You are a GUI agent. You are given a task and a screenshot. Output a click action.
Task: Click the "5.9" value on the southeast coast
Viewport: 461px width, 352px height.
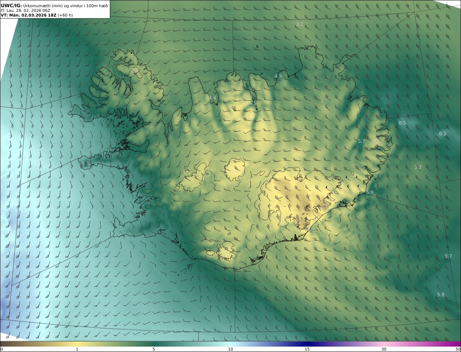point(370,193)
